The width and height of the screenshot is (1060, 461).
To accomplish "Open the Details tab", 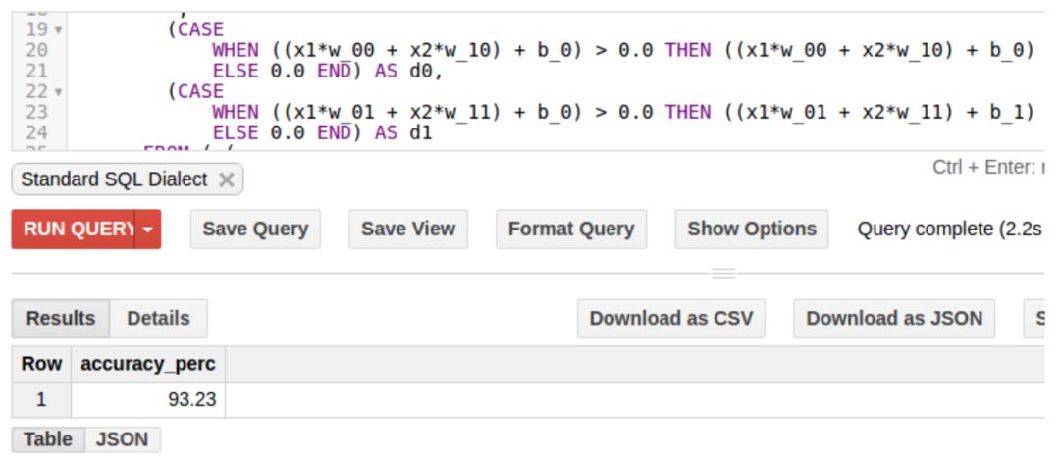I will 158,318.
